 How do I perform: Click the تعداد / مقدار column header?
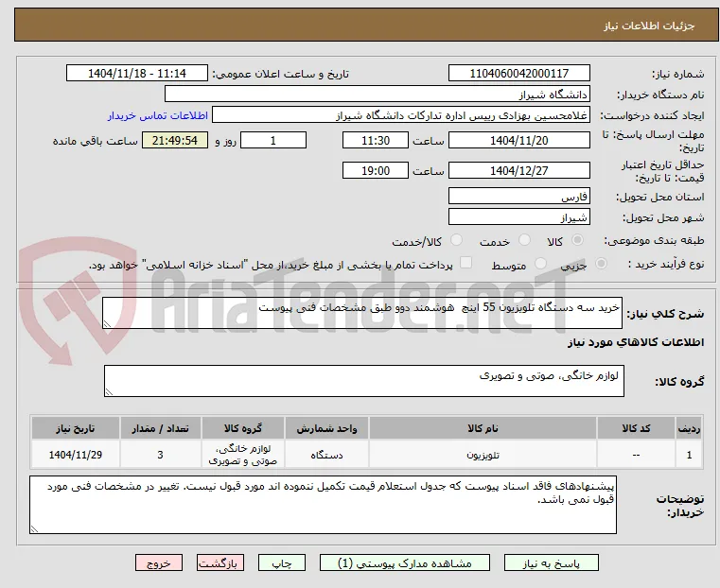[160, 428]
